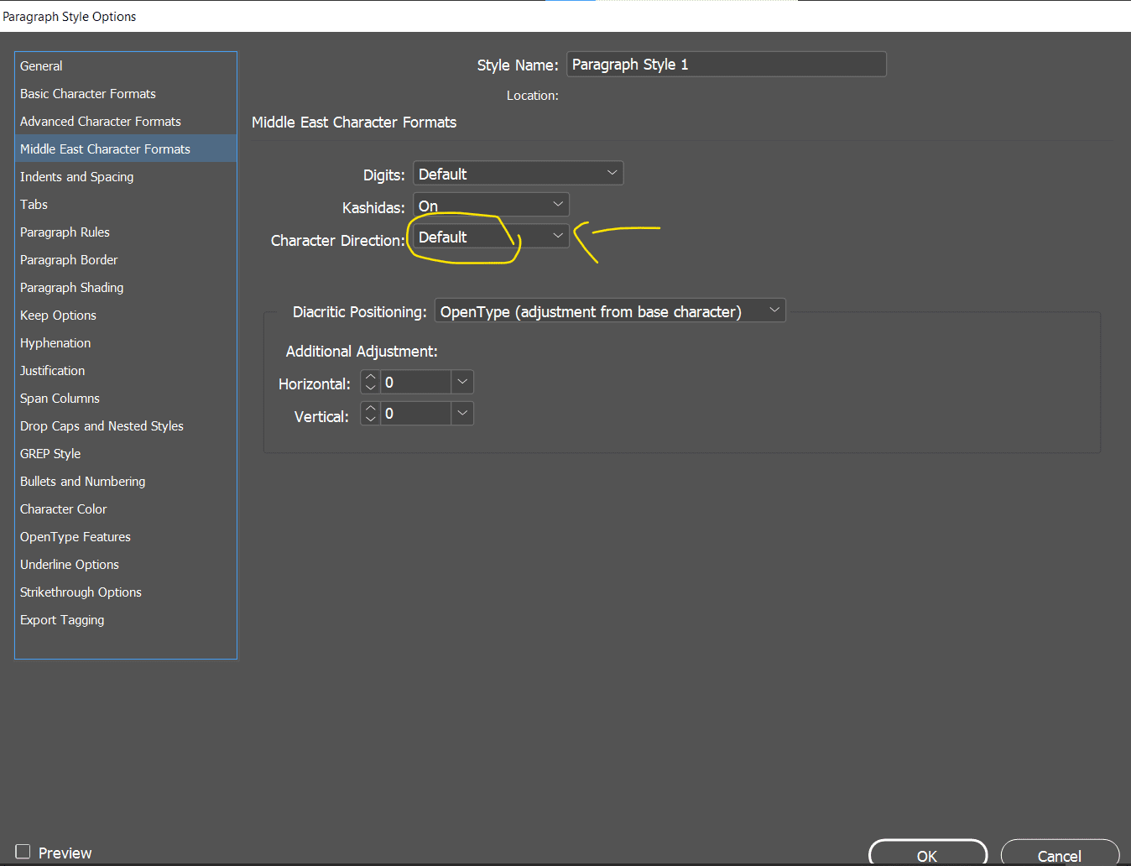Switch to the Tabs category
Image resolution: width=1131 pixels, height=866 pixels.
[126, 204]
